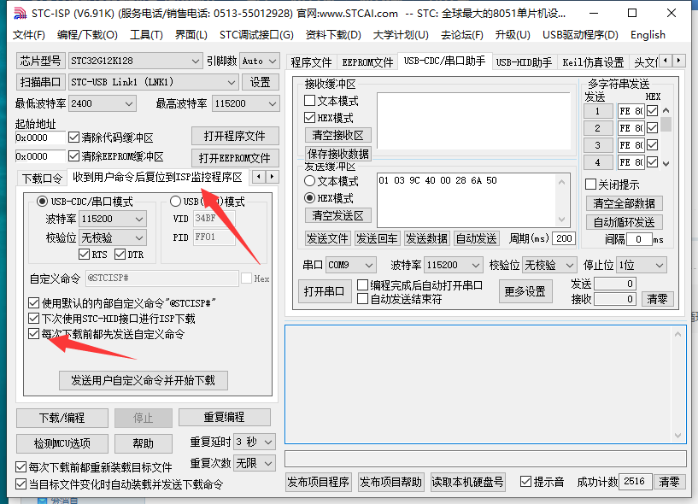
Task: Click the 自动循环发送 button
Action: (624, 222)
